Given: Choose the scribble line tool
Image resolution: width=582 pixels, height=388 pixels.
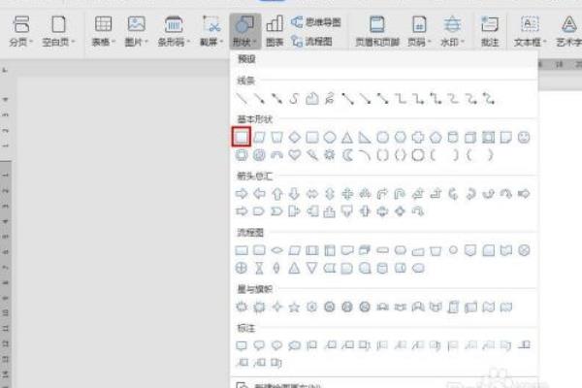Looking at the screenshot, I should 330,98.
